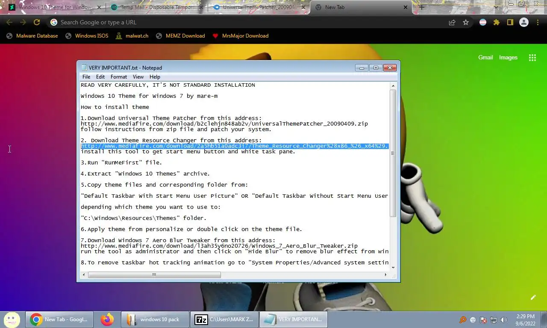Open tab search dropdown arrow

(496, 7)
